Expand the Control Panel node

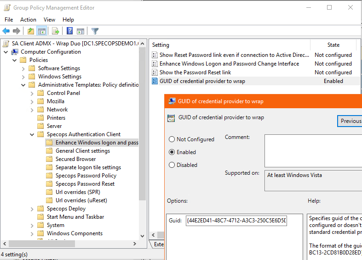[32, 94]
